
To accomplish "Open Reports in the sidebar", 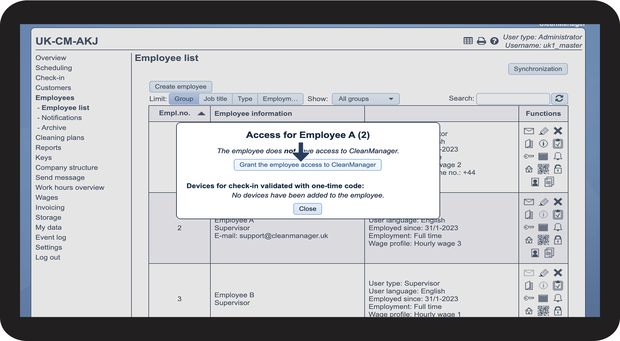I will (48, 147).
